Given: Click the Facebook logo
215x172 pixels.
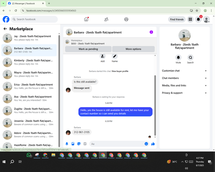Looking at the screenshot, I should 6,19.
